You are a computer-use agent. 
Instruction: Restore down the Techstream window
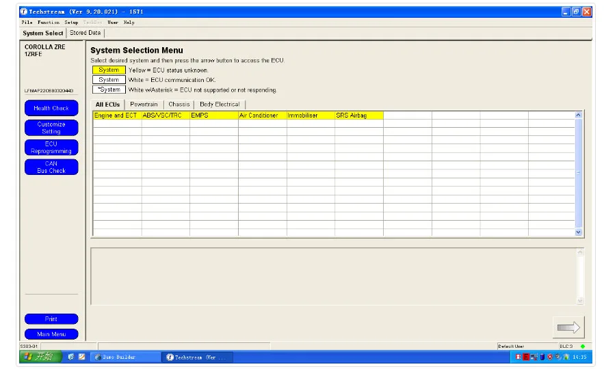point(576,12)
